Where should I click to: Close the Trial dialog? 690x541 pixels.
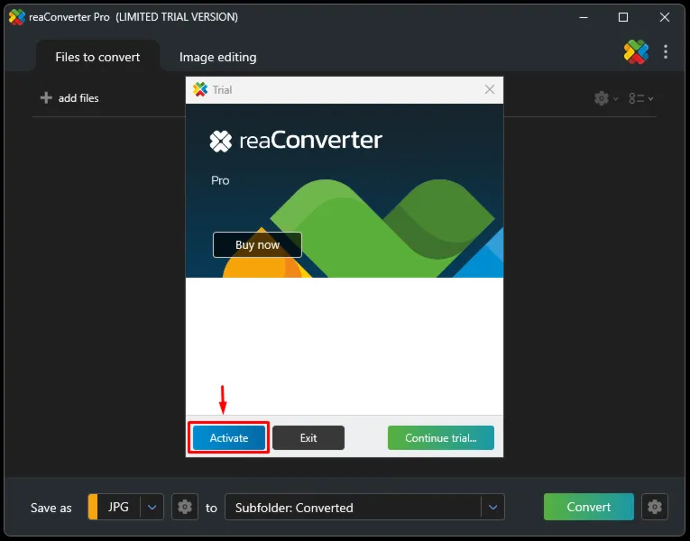click(490, 90)
